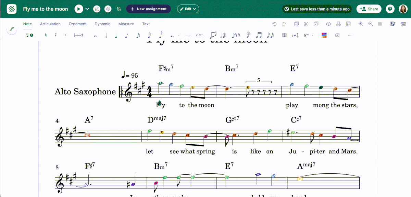Switch to the Ornament tab
411x197 pixels.
(78, 24)
